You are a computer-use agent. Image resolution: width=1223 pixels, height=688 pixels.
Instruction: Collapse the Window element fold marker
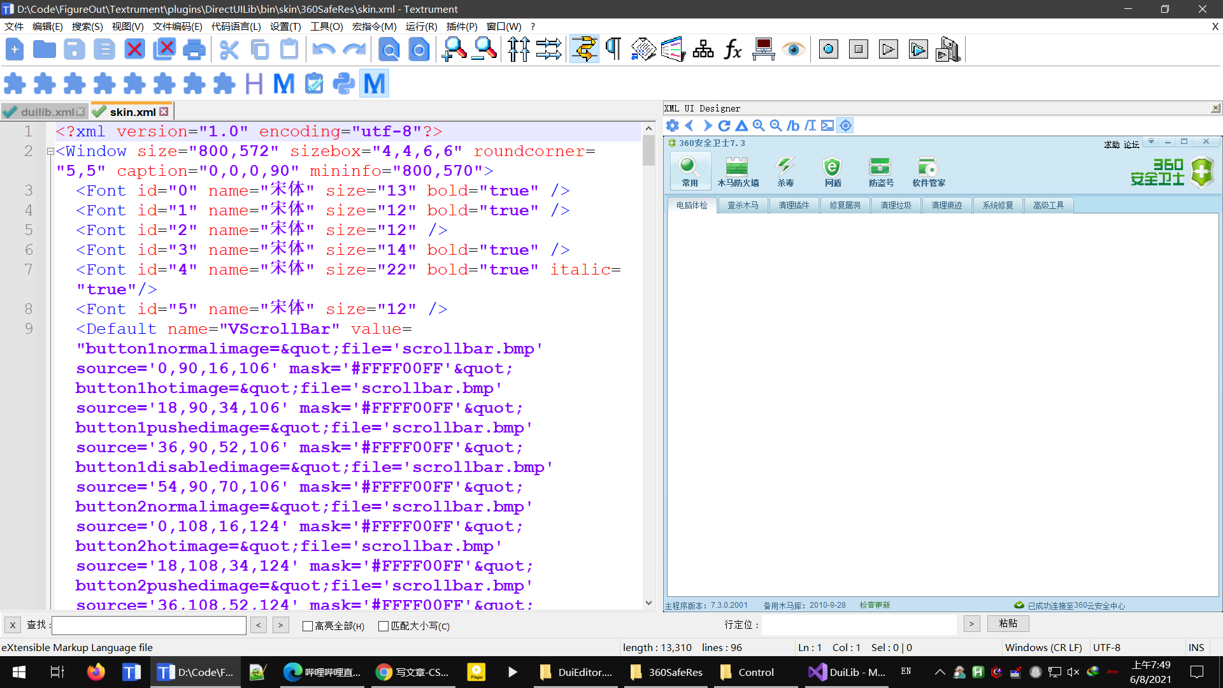click(50, 152)
